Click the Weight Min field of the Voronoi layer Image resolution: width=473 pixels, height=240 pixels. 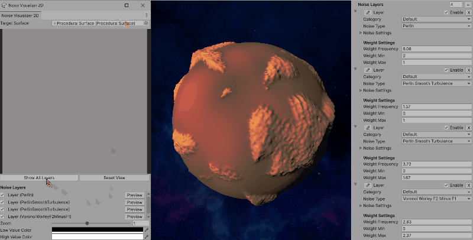click(x=436, y=229)
